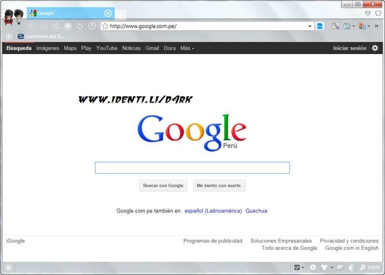Click Buscar con Google button
385x275 pixels.
point(163,186)
